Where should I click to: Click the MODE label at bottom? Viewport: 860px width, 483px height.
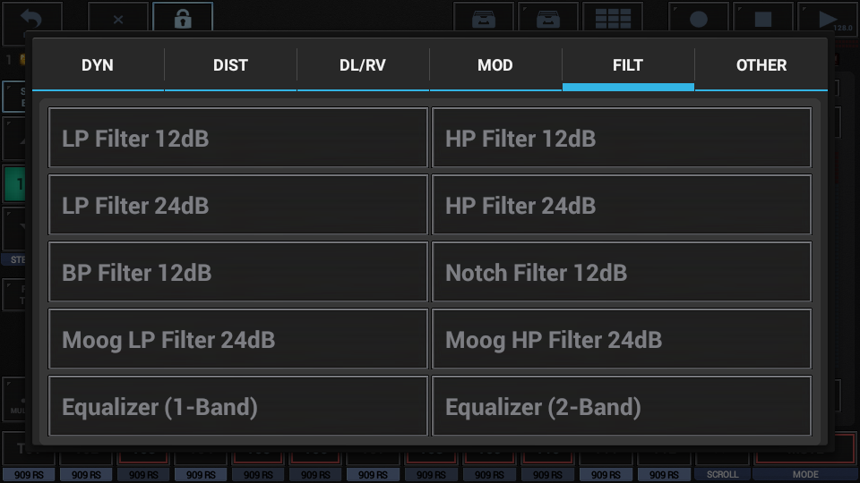coord(805,474)
